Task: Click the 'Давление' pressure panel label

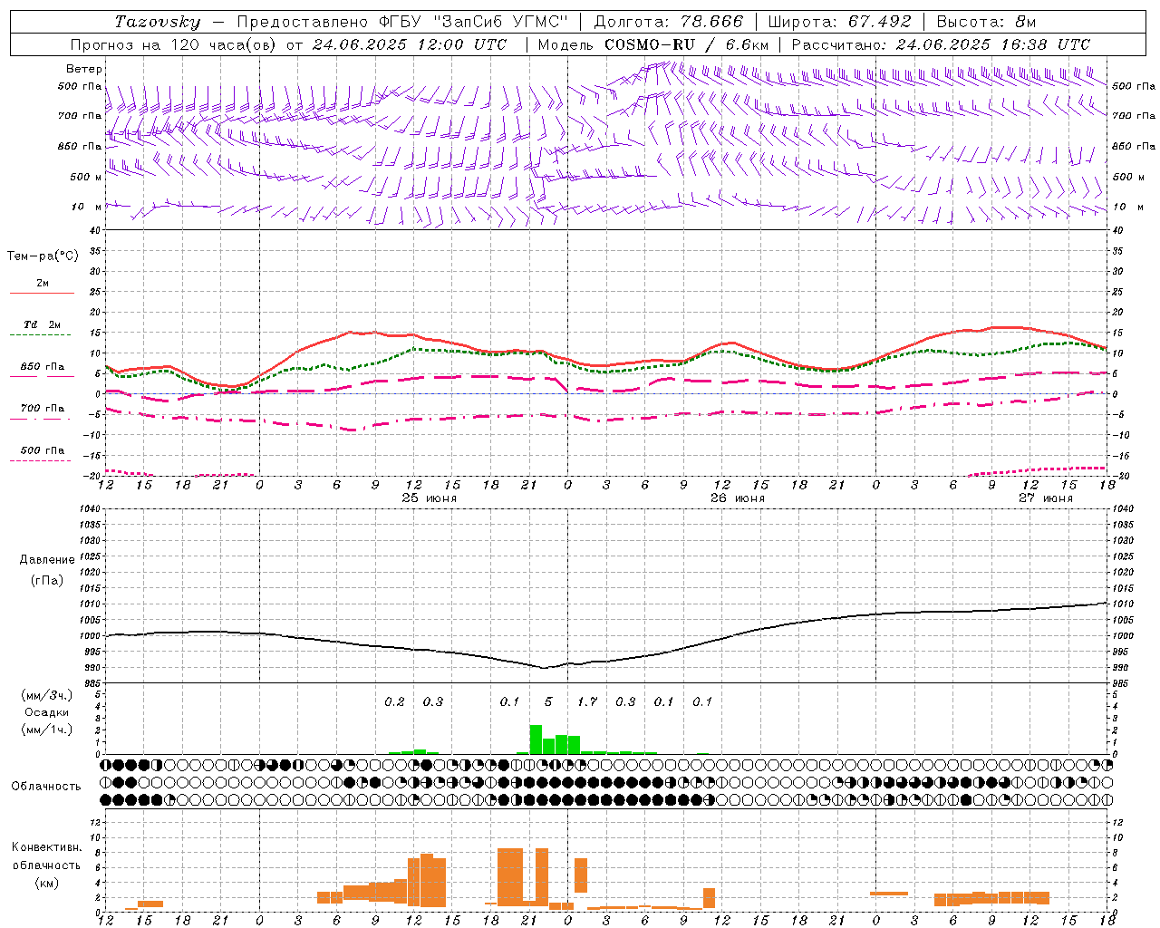Action: [x=47, y=560]
